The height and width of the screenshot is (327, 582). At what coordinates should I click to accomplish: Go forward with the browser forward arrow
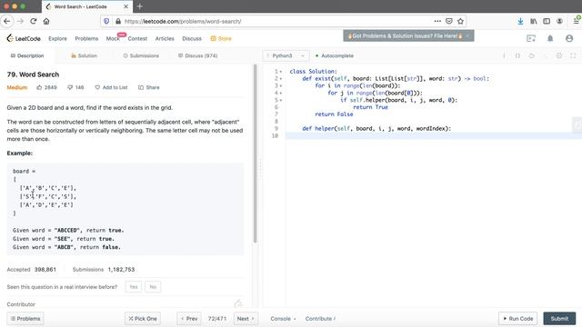[x=20, y=21]
